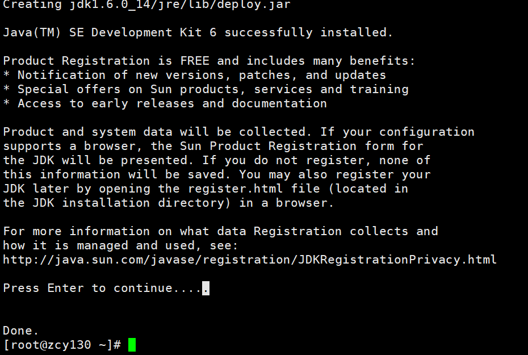Click the 'JDK later by opening the register.html' line
The height and width of the screenshot is (355, 528).
(x=206, y=189)
